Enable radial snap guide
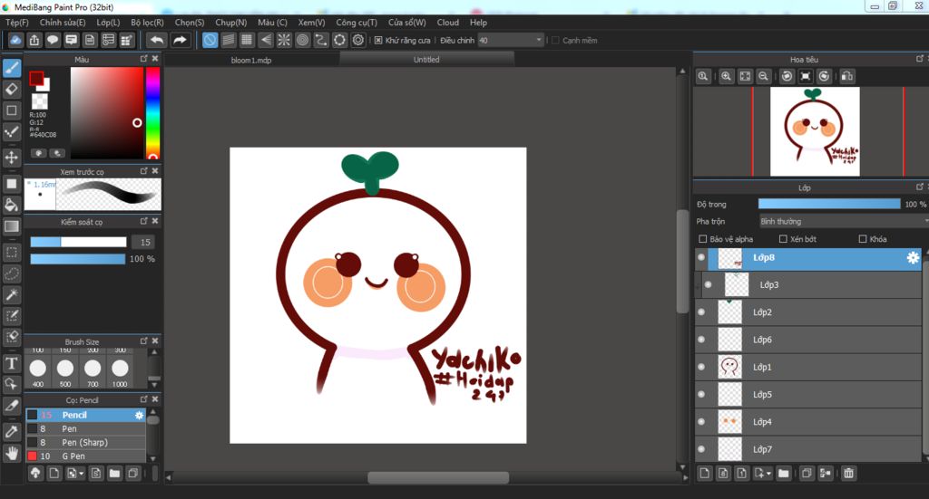Viewport: 929px width, 499px height. pyautogui.click(x=284, y=40)
